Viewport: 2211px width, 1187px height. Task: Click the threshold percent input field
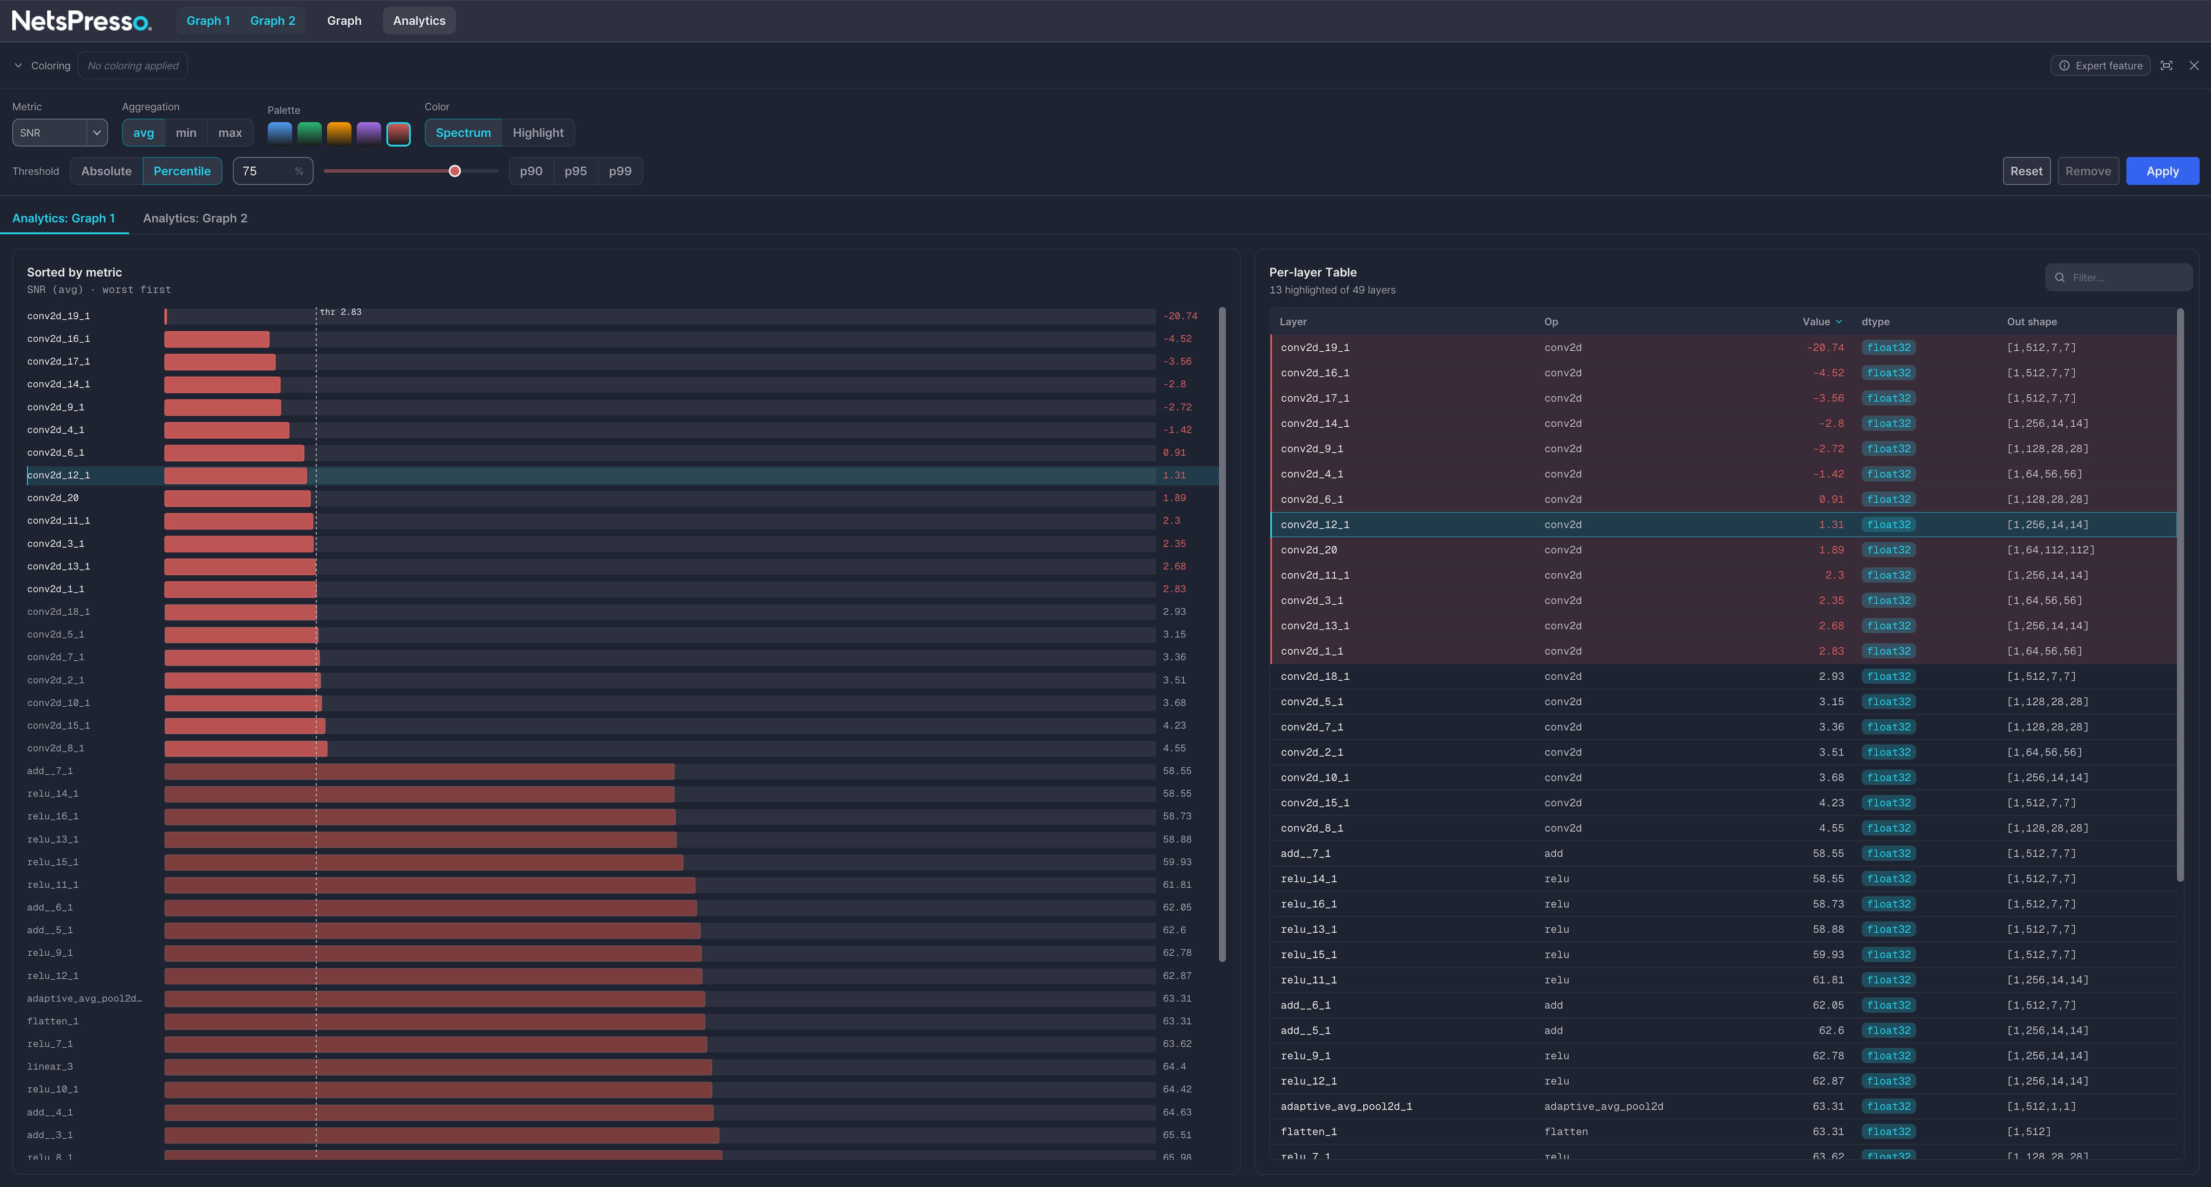click(273, 171)
